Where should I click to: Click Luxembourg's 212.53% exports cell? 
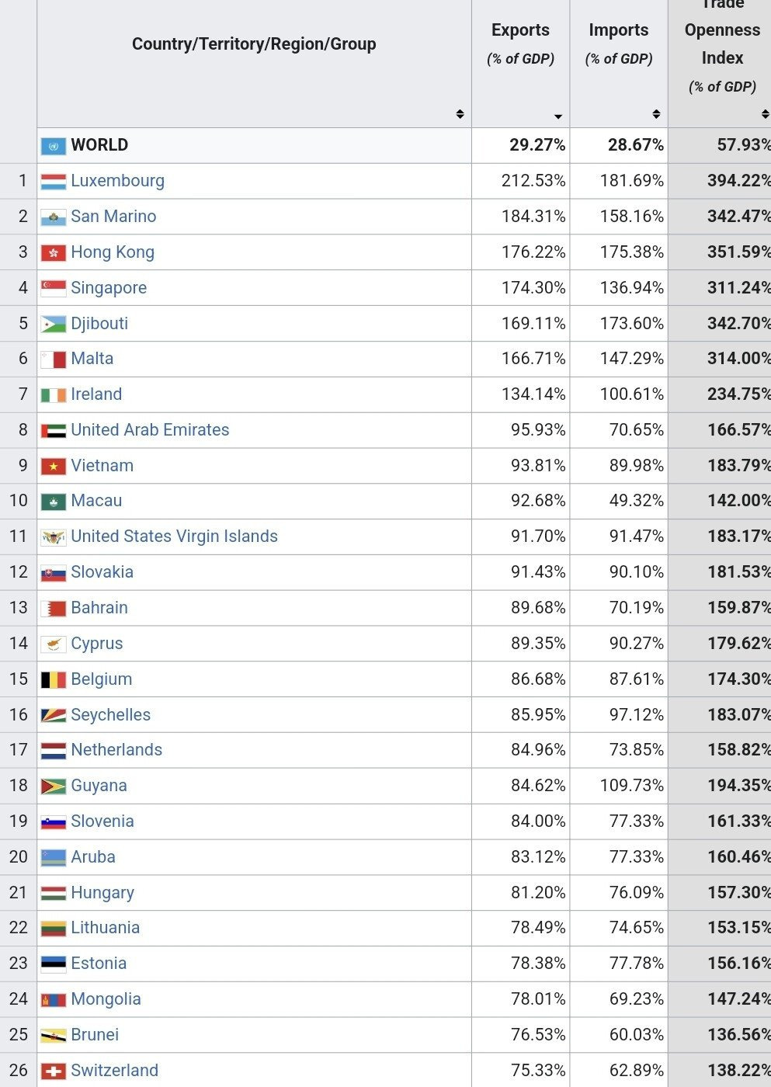click(533, 181)
